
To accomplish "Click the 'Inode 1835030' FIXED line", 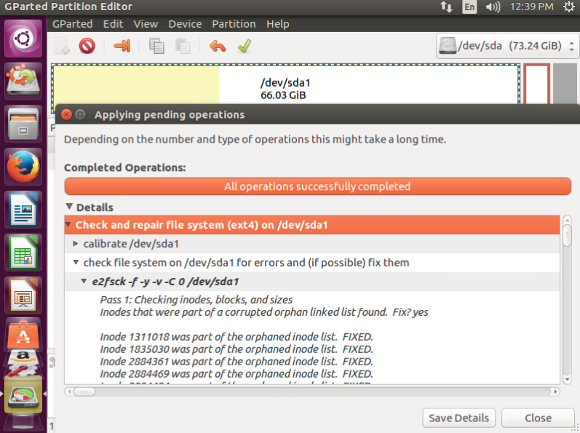I will click(237, 349).
